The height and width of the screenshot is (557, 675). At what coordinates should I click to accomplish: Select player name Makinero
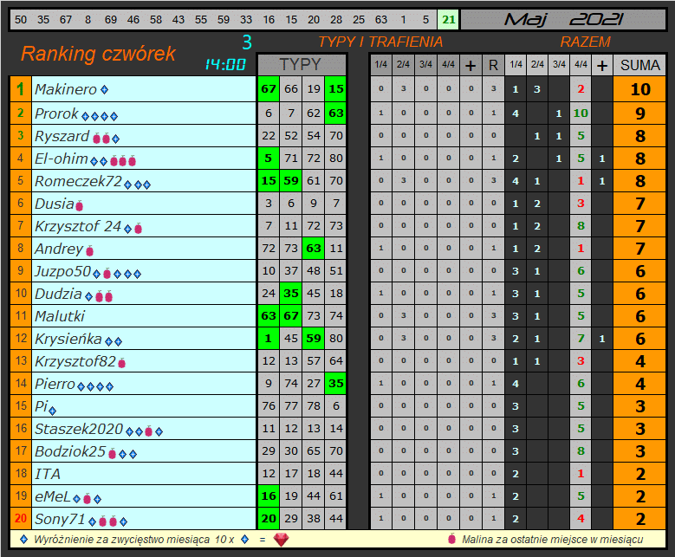[66, 89]
